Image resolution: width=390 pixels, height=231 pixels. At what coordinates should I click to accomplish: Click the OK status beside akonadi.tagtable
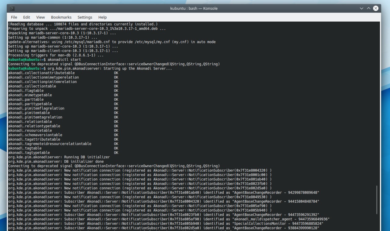[116, 148]
